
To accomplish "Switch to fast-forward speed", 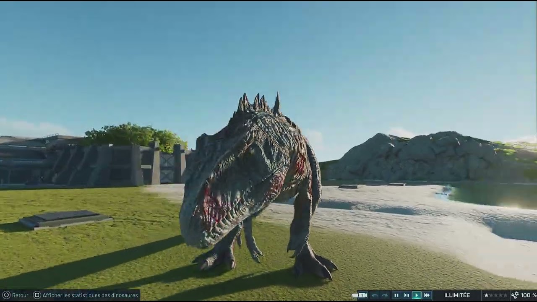I will coord(427,295).
